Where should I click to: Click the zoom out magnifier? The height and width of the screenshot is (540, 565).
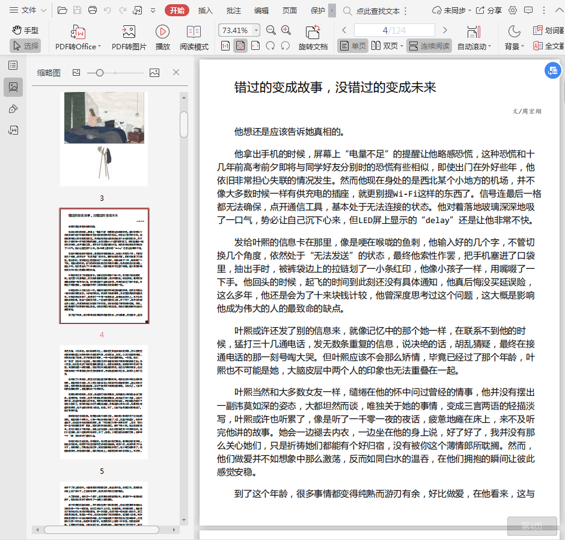point(271,30)
